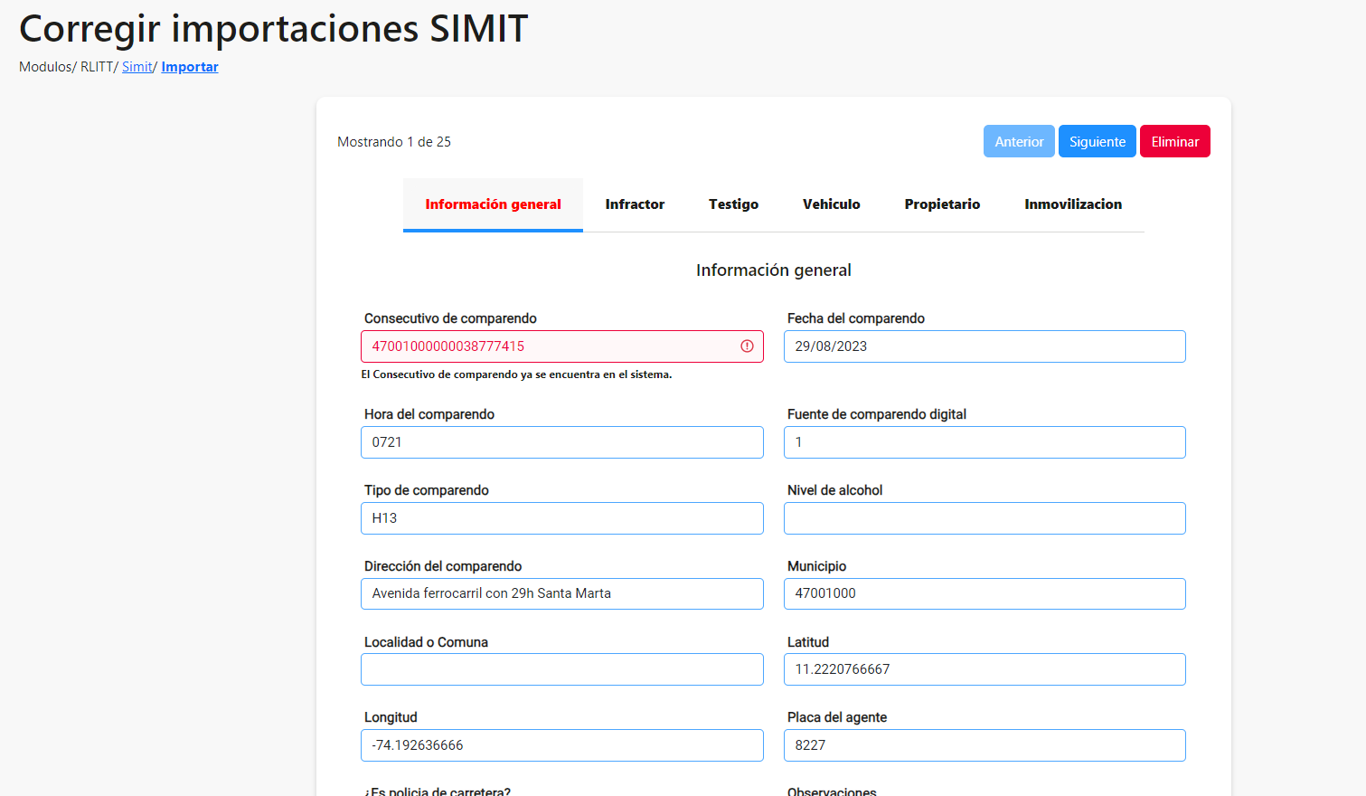Switch to the Vehiculo tab

[832, 204]
